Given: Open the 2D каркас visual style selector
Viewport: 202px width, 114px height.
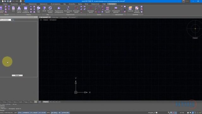Looking at the screenshot, I should click(x=53, y=20).
